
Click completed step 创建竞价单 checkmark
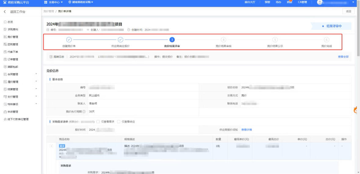point(69,40)
